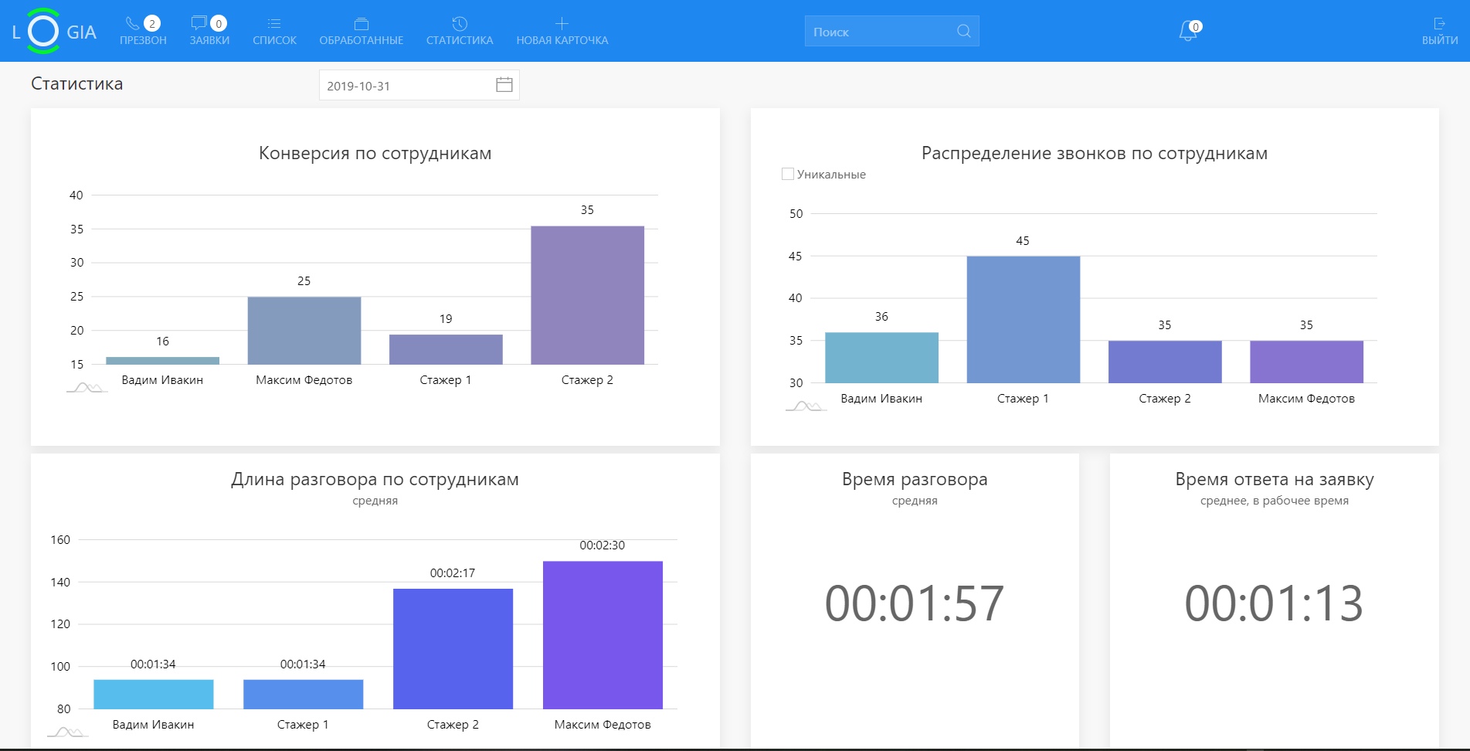1470x751 pixels.
Task: Enable the Уникальные checkbox
Action: point(788,174)
